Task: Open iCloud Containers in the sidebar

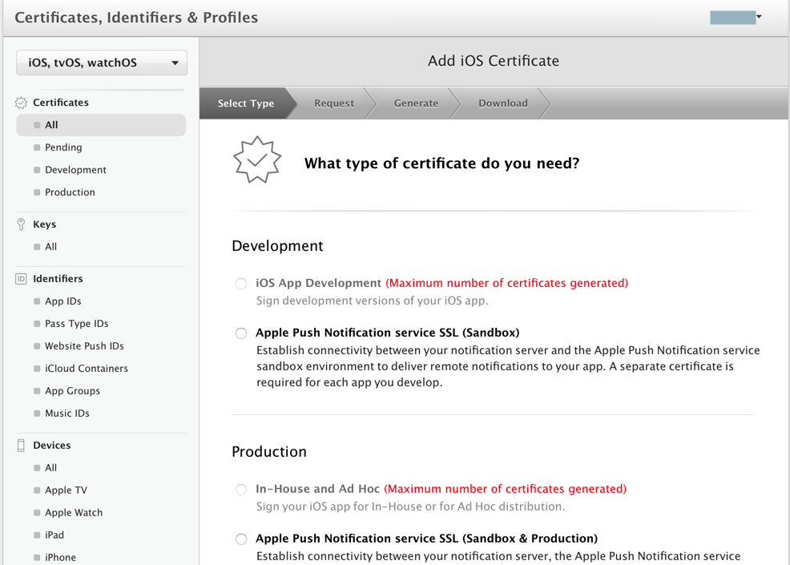Action: pos(87,369)
